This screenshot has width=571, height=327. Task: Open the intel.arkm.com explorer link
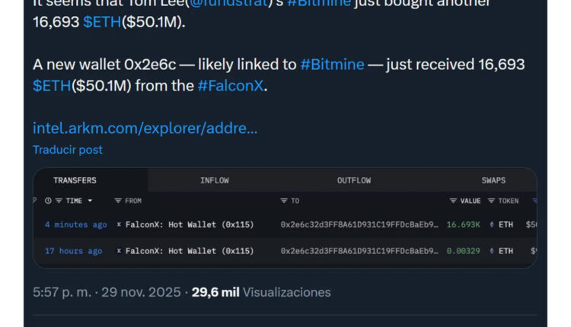(x=145, y=128)
